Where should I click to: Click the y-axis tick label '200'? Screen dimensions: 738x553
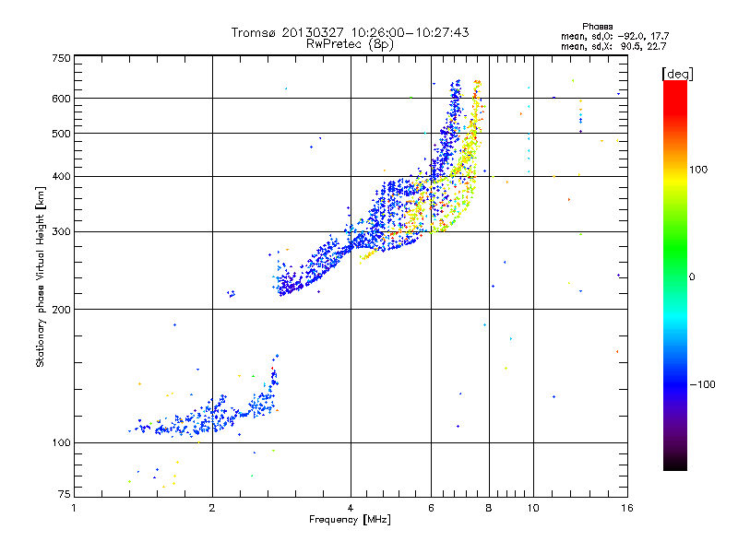pos(61,310)
